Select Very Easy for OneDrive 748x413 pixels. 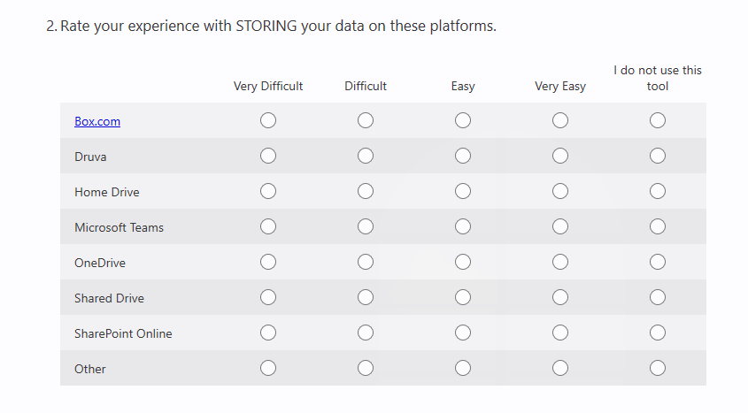[x=560, y=262]
